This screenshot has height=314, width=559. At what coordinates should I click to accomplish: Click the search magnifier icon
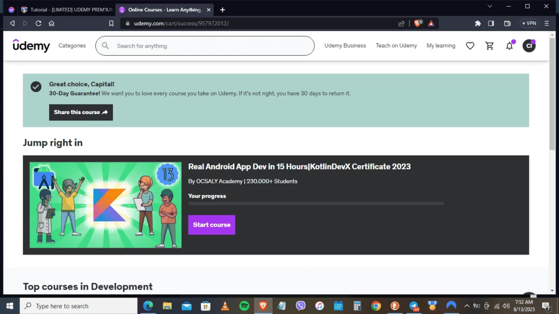(105, 45)
